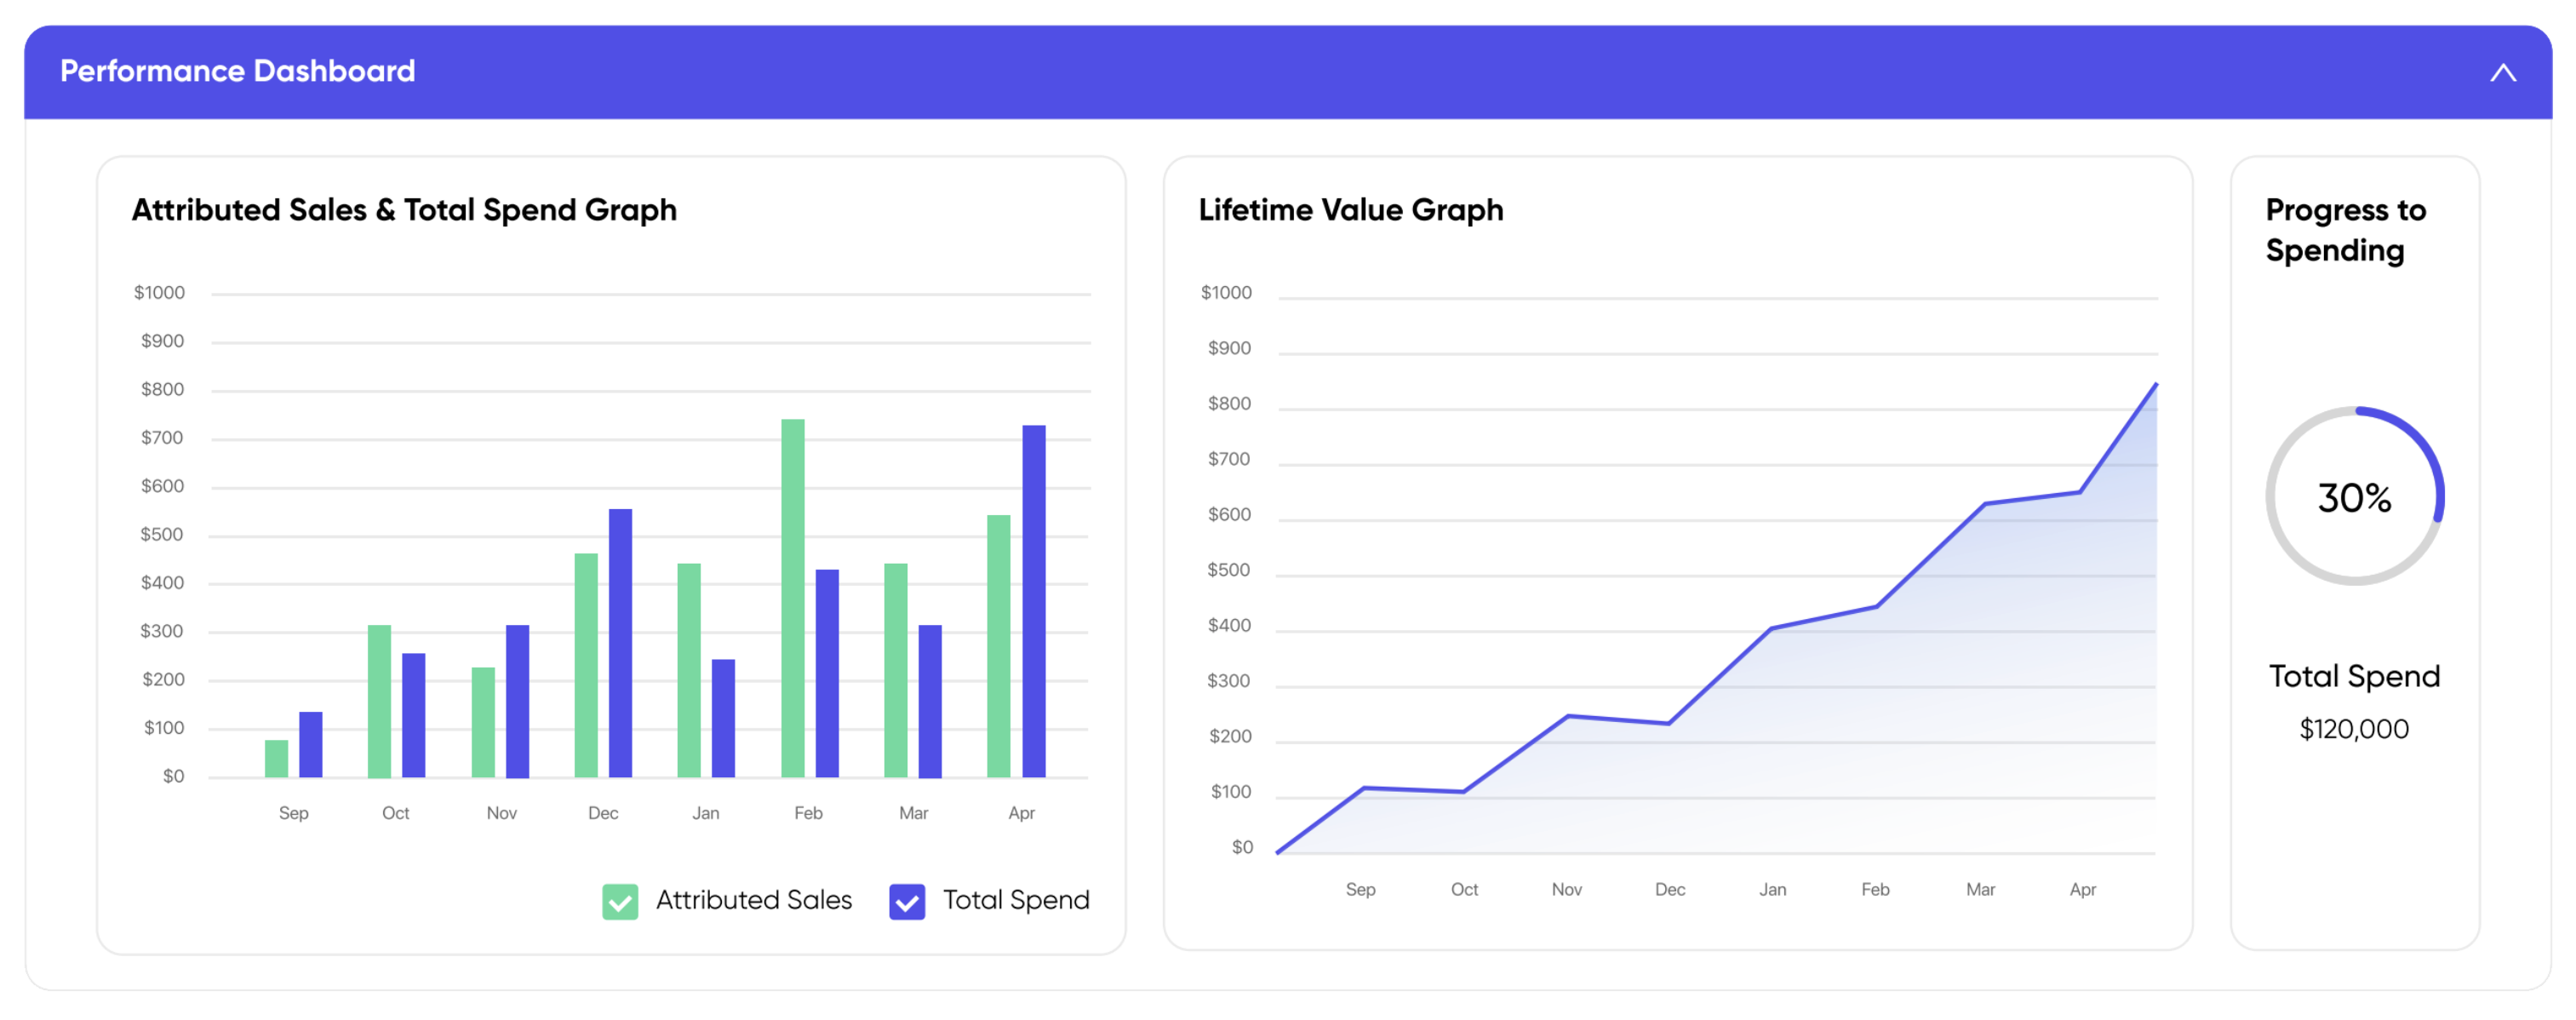
Task: Click the green Feb Attributed Sales bar
Action: point(793,598)
